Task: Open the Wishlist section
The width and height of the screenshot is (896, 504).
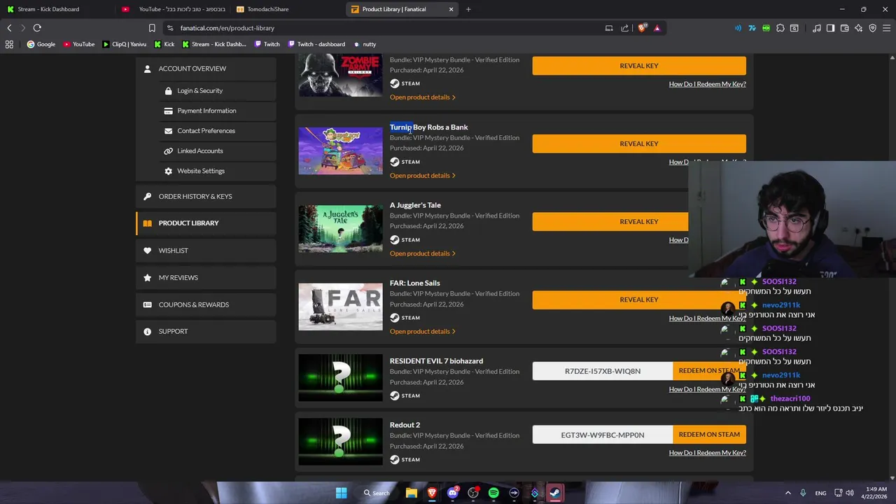Action: (206, 251)
